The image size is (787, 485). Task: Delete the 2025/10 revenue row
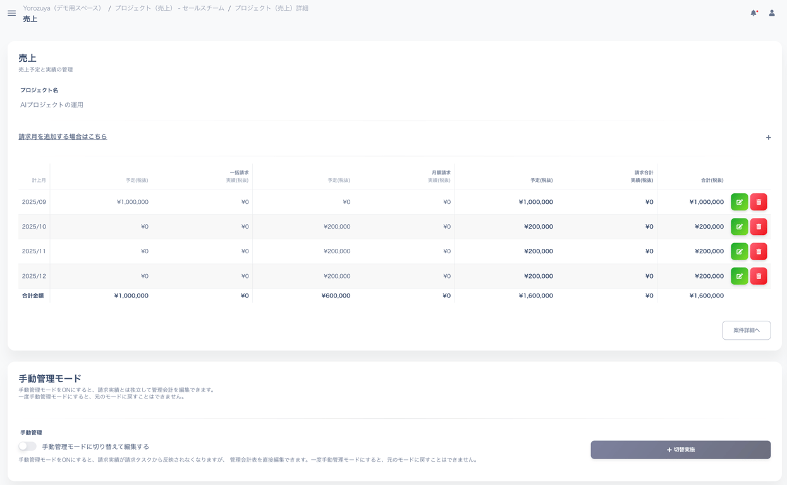tap(759, 227)
